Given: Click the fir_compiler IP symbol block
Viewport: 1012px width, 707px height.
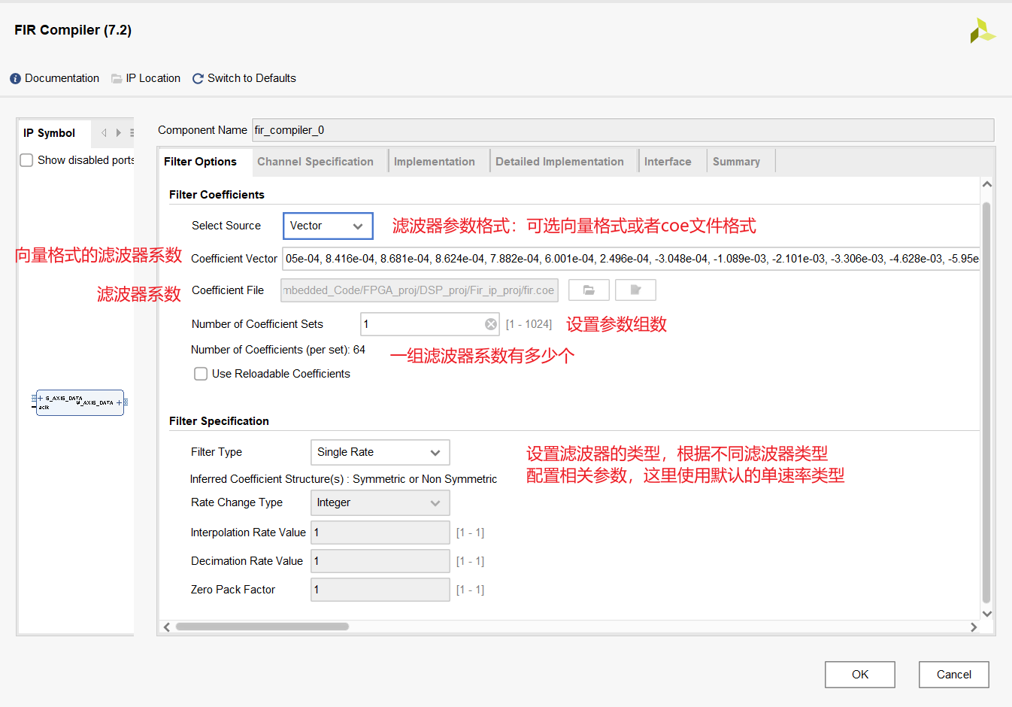Looking at the screenshot, I should point(80,402).
